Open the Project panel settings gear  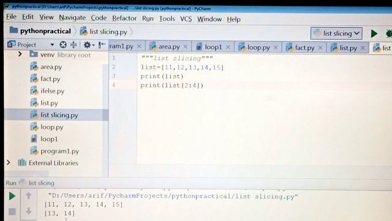[x=88, y=45]
